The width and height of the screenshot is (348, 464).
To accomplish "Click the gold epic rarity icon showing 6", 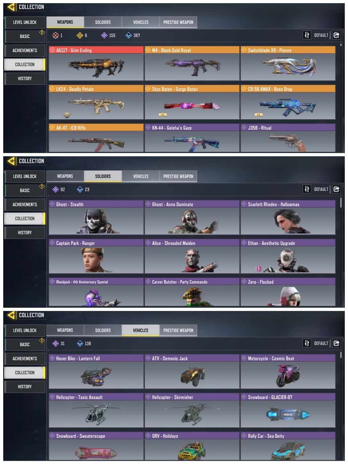I will (x=80, y=35).
